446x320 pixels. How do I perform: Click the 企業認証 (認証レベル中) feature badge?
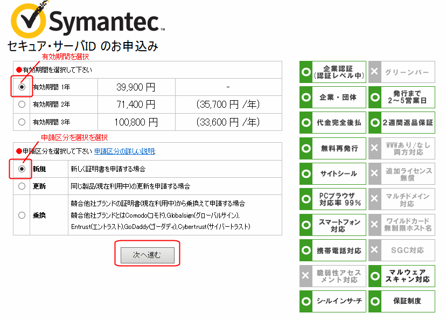tap(332, 72)
